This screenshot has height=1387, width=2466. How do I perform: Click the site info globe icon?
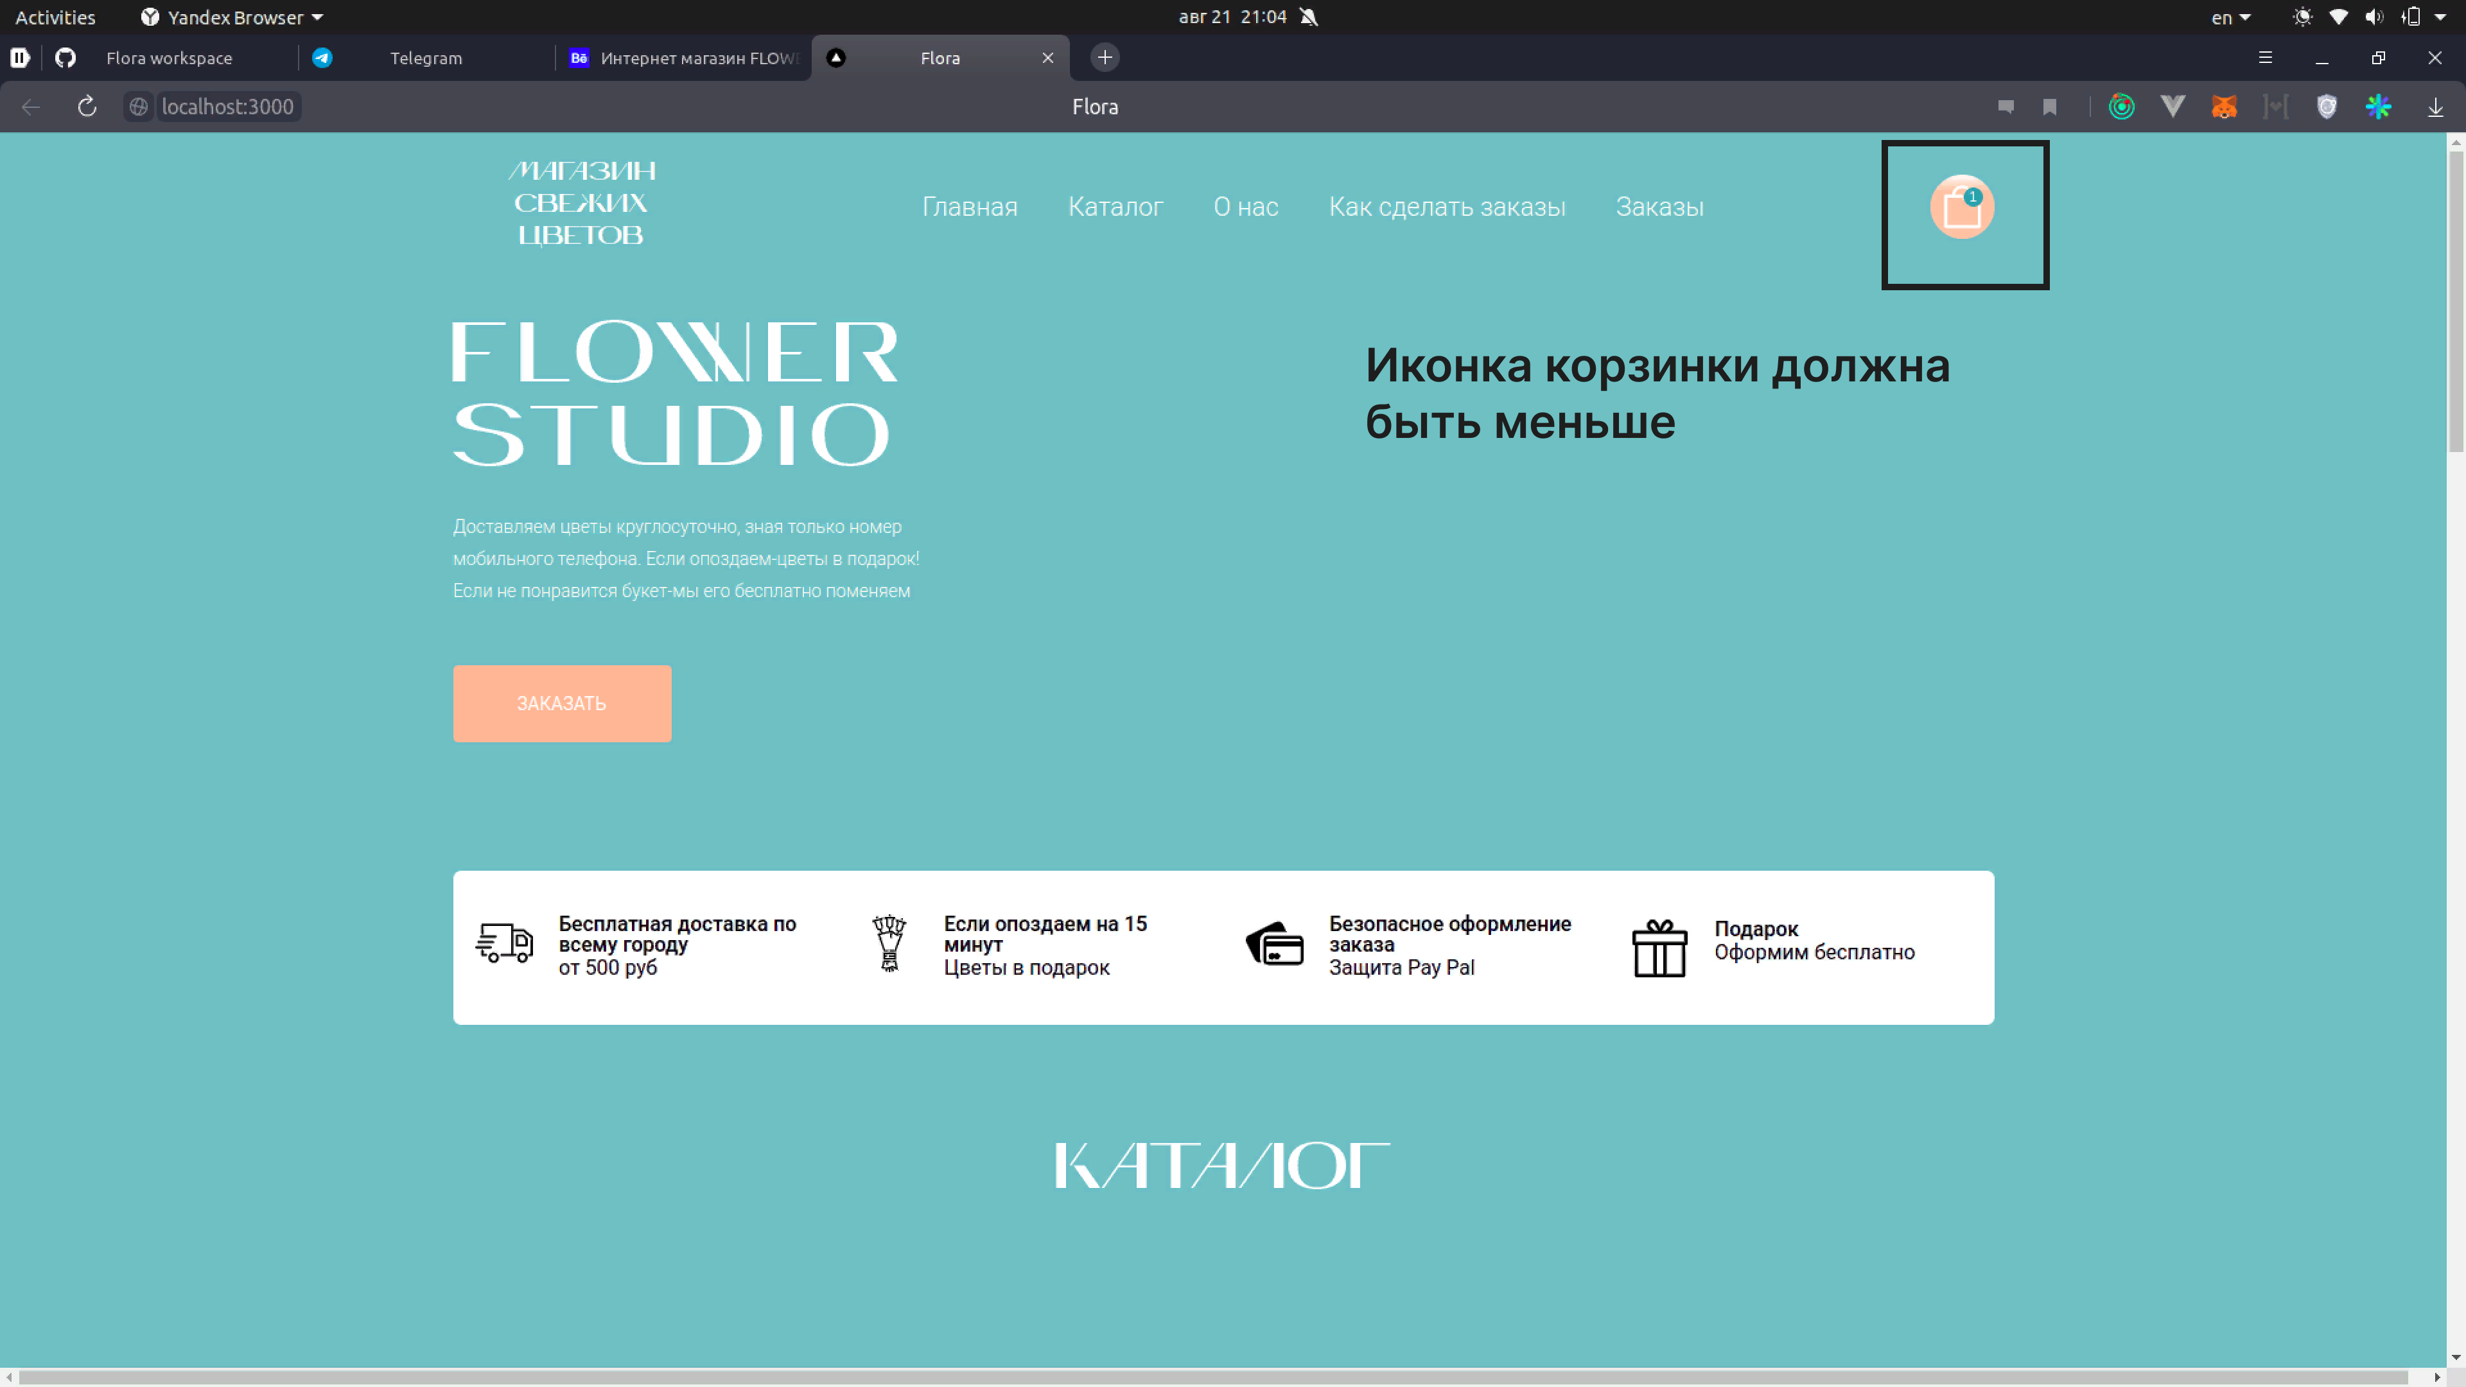pos(139,106)
